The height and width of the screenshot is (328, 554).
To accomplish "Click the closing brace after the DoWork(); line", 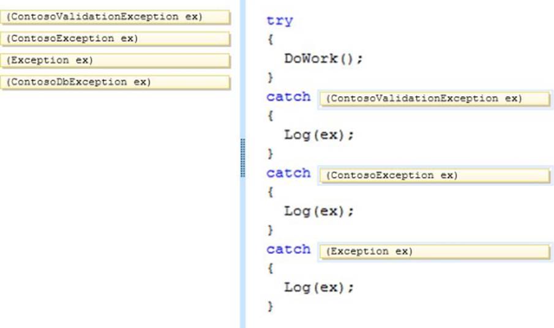I will tap(271, 78).
